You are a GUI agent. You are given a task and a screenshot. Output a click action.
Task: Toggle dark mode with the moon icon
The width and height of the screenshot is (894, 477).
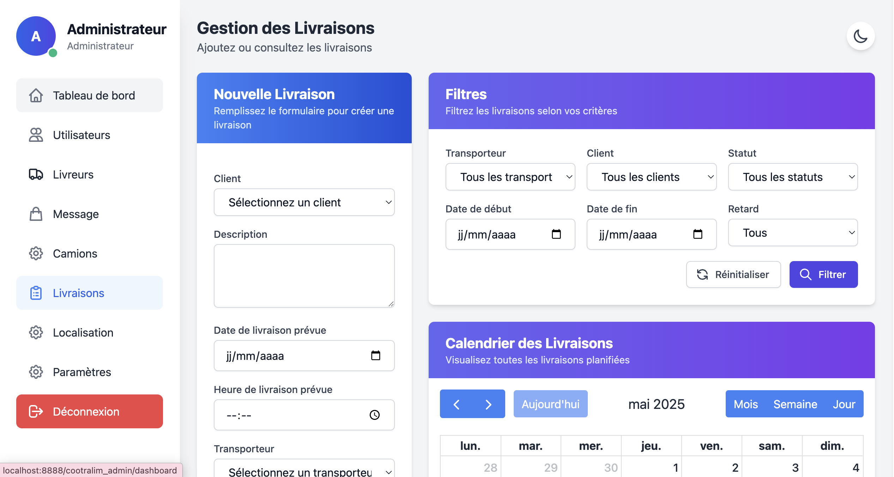860,36
